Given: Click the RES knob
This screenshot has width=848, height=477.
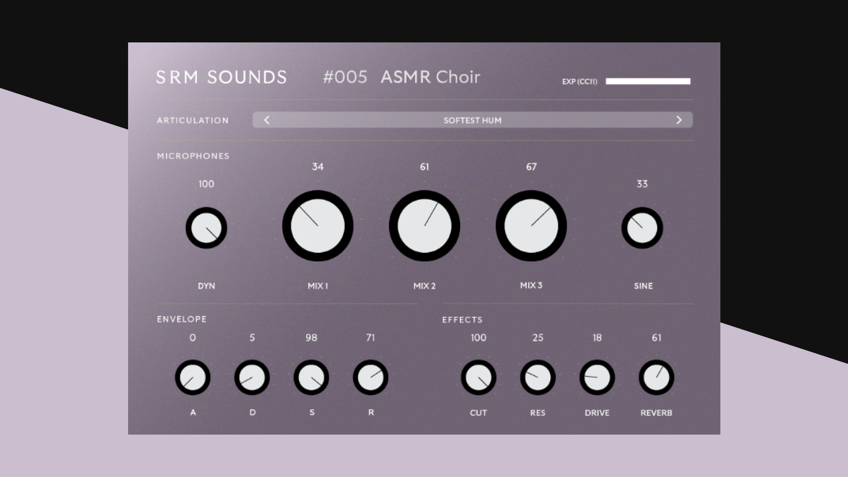Looking at the screenshot, I should pos(538,378).
